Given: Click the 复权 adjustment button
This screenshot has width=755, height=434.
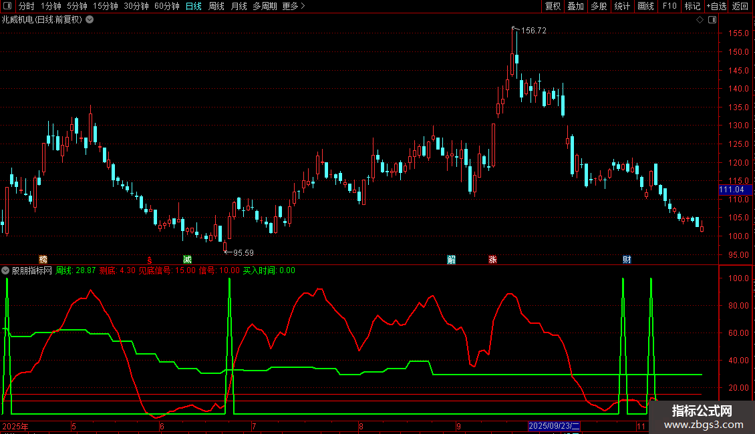Looking at the screenshot, I should pos(553,6).
